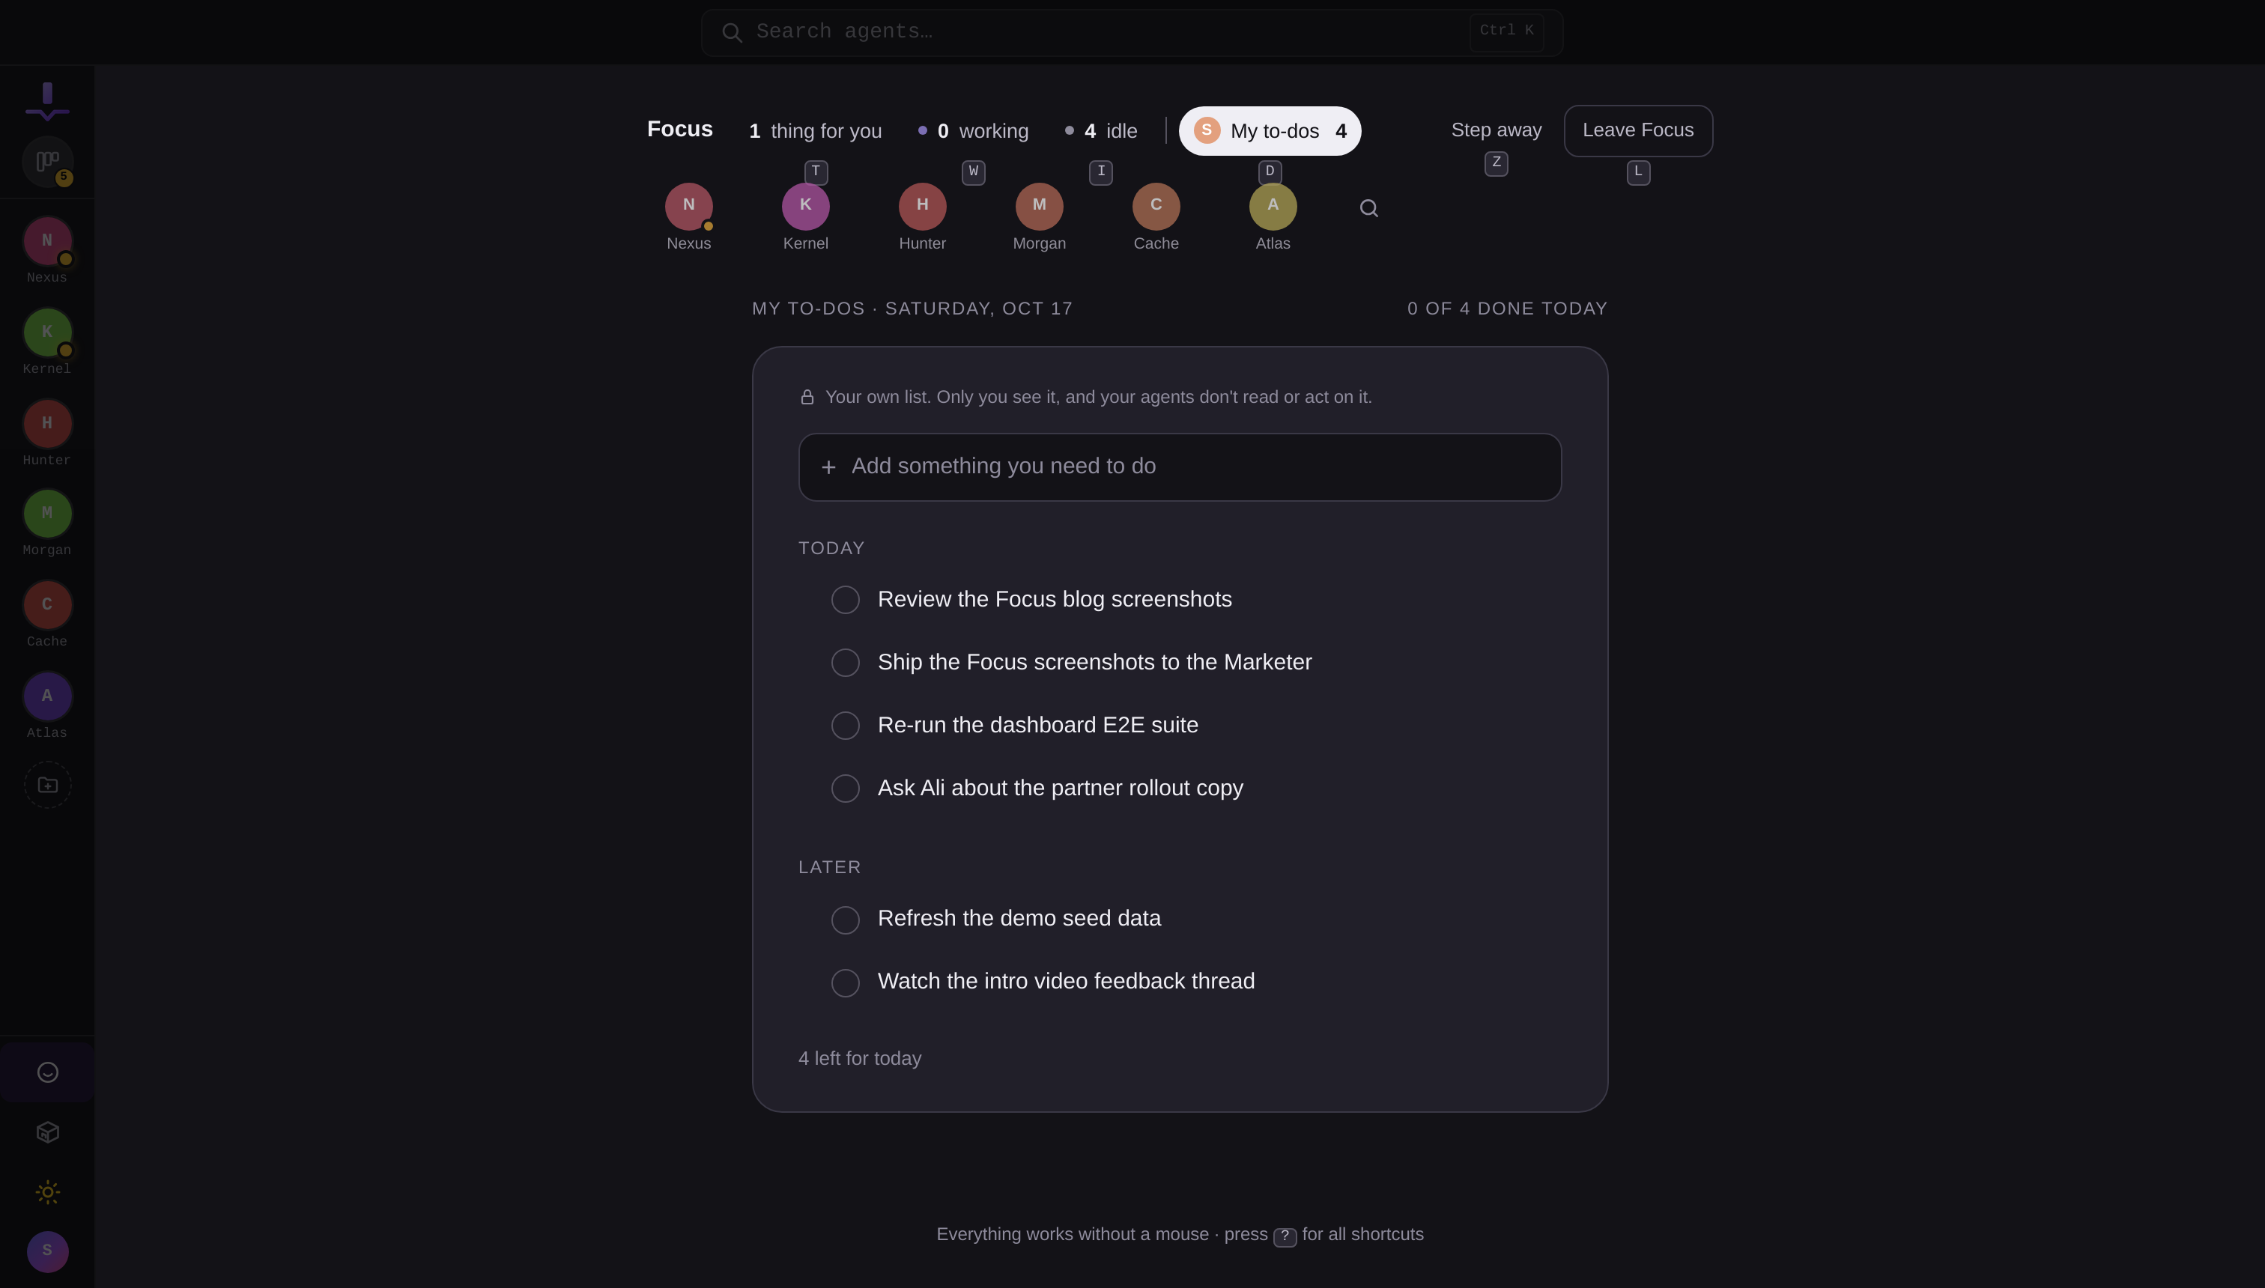Click the 'Add something you need to do' field
Screen dimensions: 2265x1288
click(x=1180, y=467)
